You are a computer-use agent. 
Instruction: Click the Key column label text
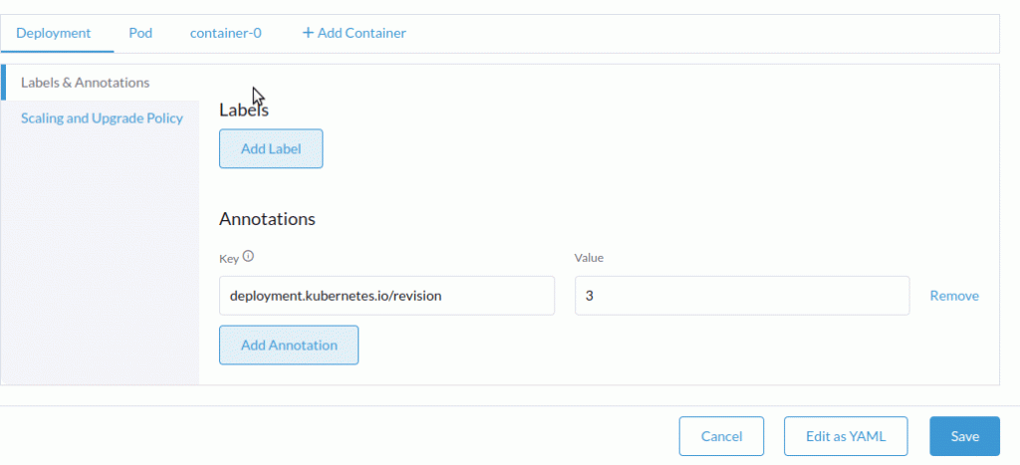[229, 258]
